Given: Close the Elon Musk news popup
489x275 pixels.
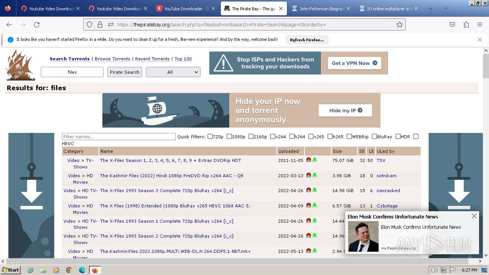Looking at the screenshot, I should tap(474, 216).
